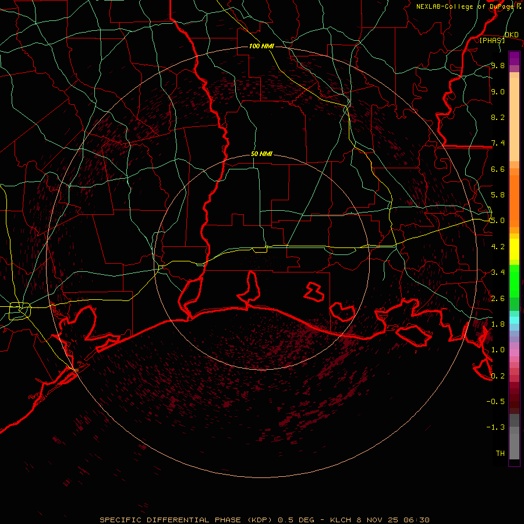Click the 1.8 color scale value
The height and width of the screenshot is (524, 524).
pos(498,324)
